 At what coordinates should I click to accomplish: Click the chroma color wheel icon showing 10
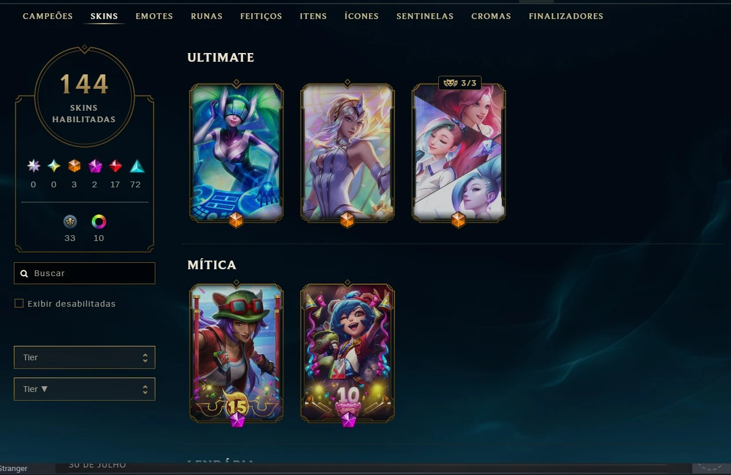99,222
